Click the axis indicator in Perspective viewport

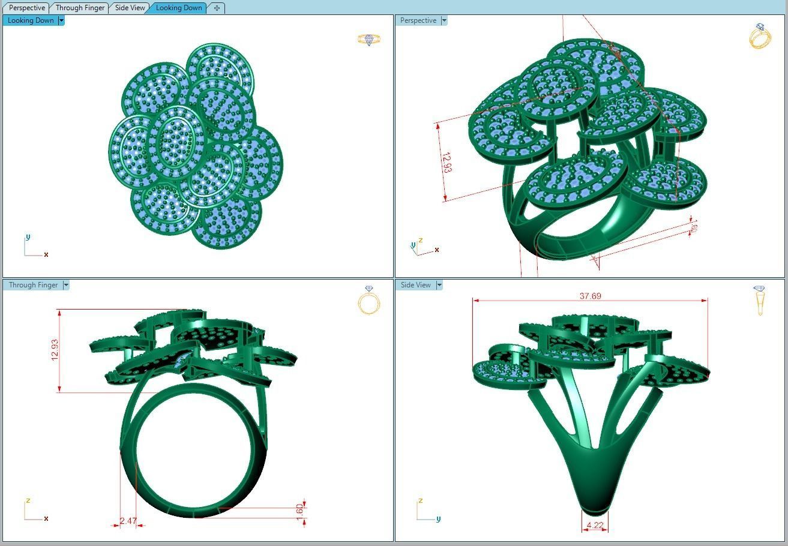(424, 247)
